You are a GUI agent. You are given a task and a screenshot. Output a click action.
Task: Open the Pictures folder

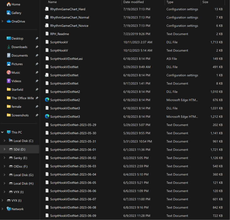tap(15, 64)
